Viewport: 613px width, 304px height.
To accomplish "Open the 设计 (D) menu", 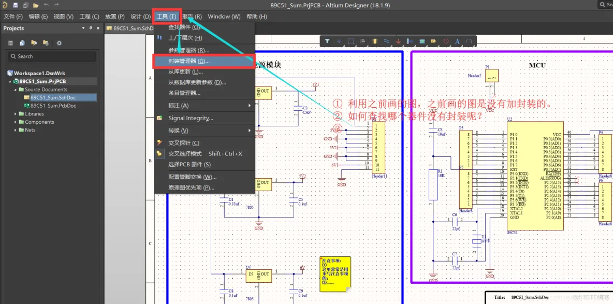I will click(x=140, y=17).
